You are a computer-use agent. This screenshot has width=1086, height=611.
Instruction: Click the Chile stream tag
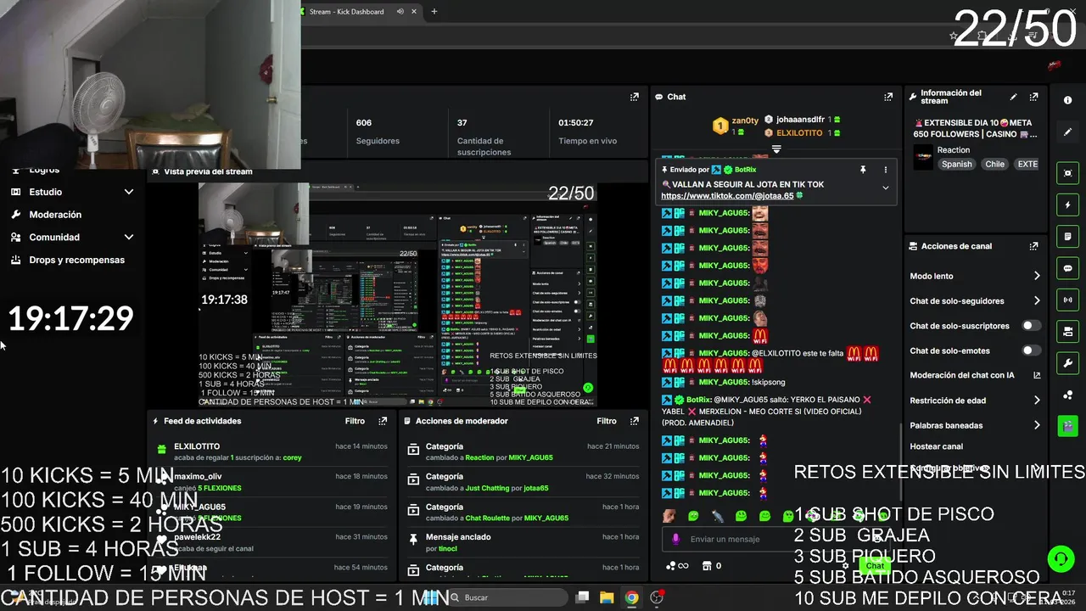pos(994,165)
